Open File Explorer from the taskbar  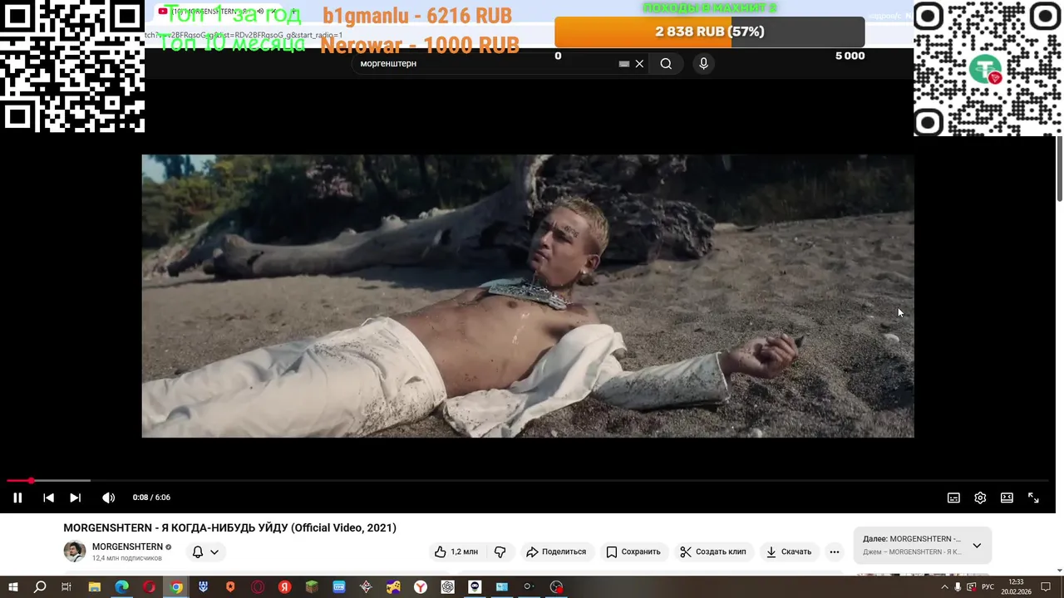pos(95,587)
